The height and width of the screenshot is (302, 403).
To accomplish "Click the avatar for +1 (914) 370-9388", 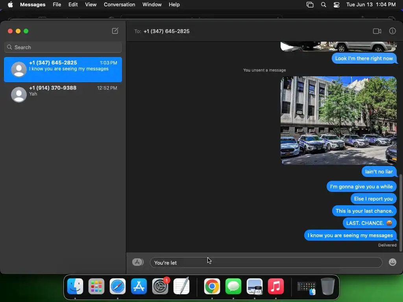I will [x=19, y=94].
